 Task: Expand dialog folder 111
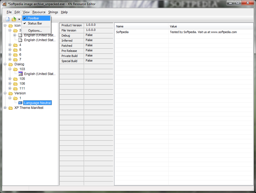(x=10, y=88)
